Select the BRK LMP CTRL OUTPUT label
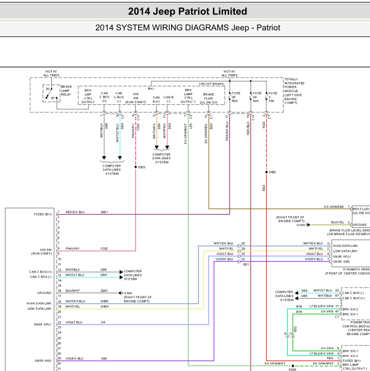370x371 pixels. 88,96
